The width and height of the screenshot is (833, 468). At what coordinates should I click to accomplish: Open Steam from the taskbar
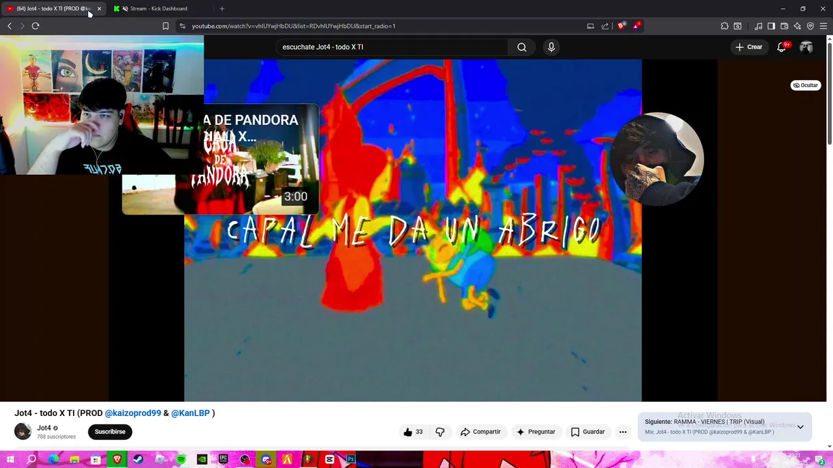pyautogui.click(x=138, y=460)
